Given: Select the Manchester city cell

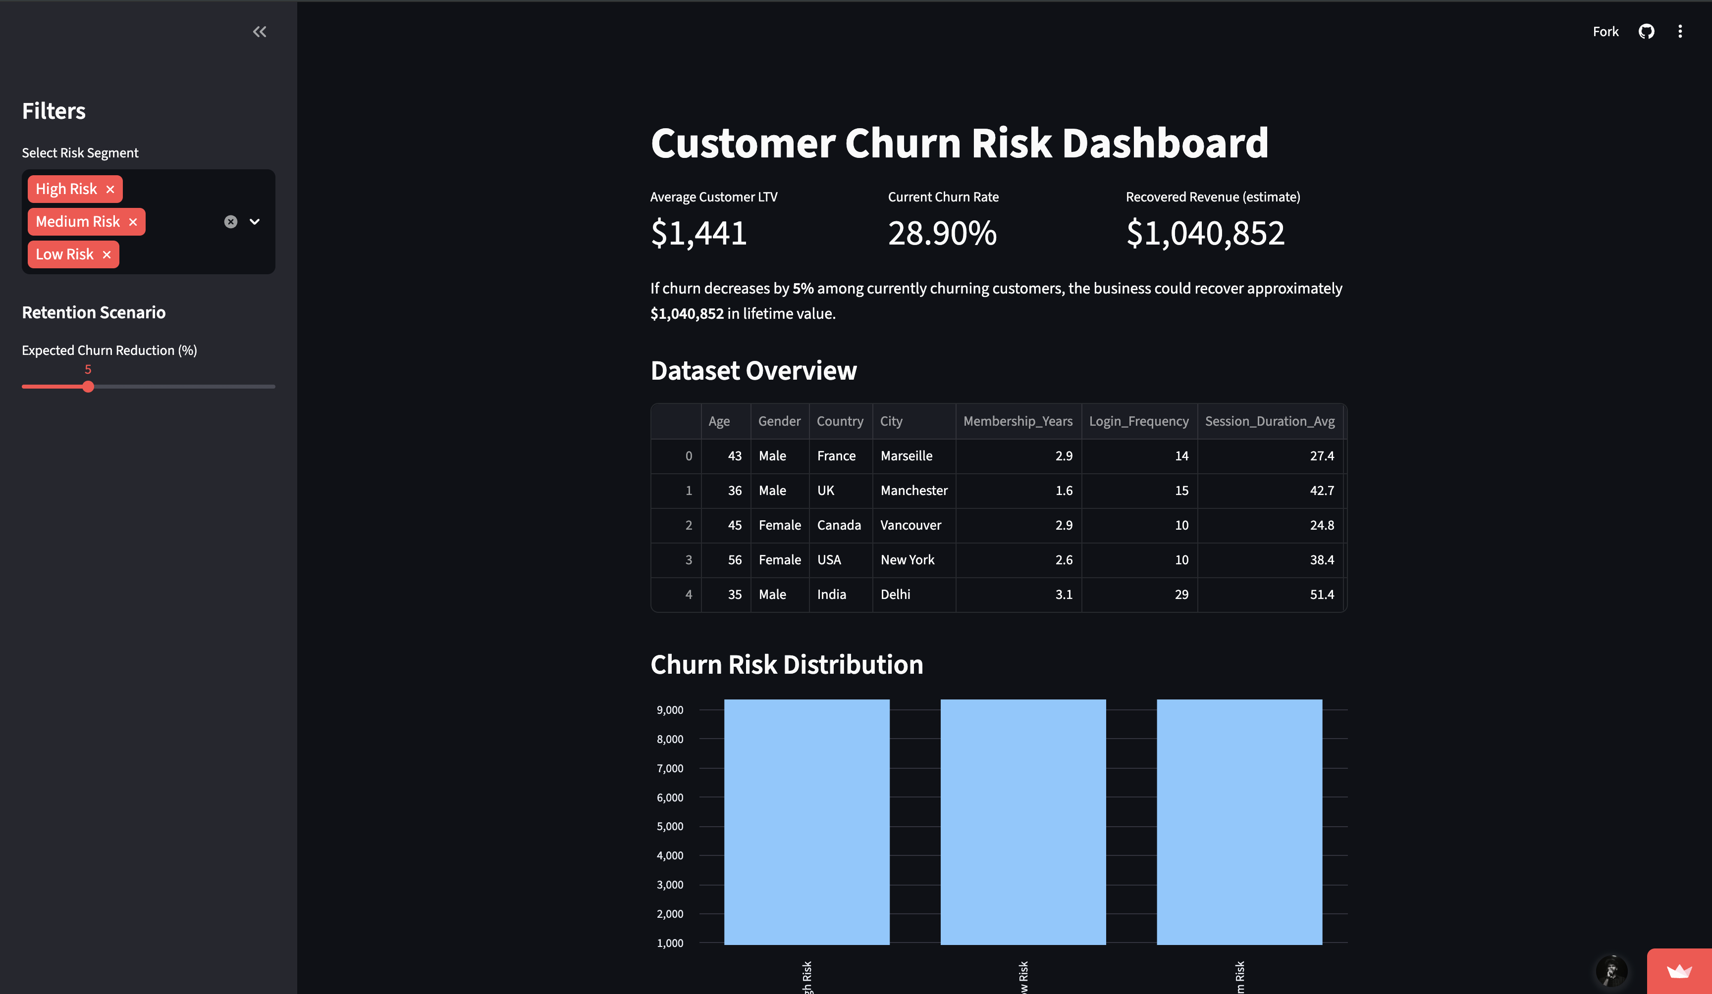Looking at the screenshot, I should tap(914, 491).
